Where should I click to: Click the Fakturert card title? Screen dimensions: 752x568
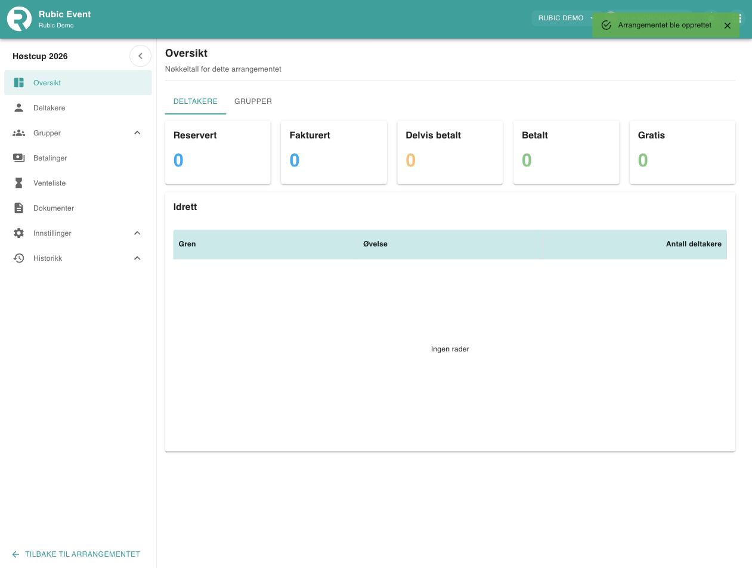(x=310, y=135)
